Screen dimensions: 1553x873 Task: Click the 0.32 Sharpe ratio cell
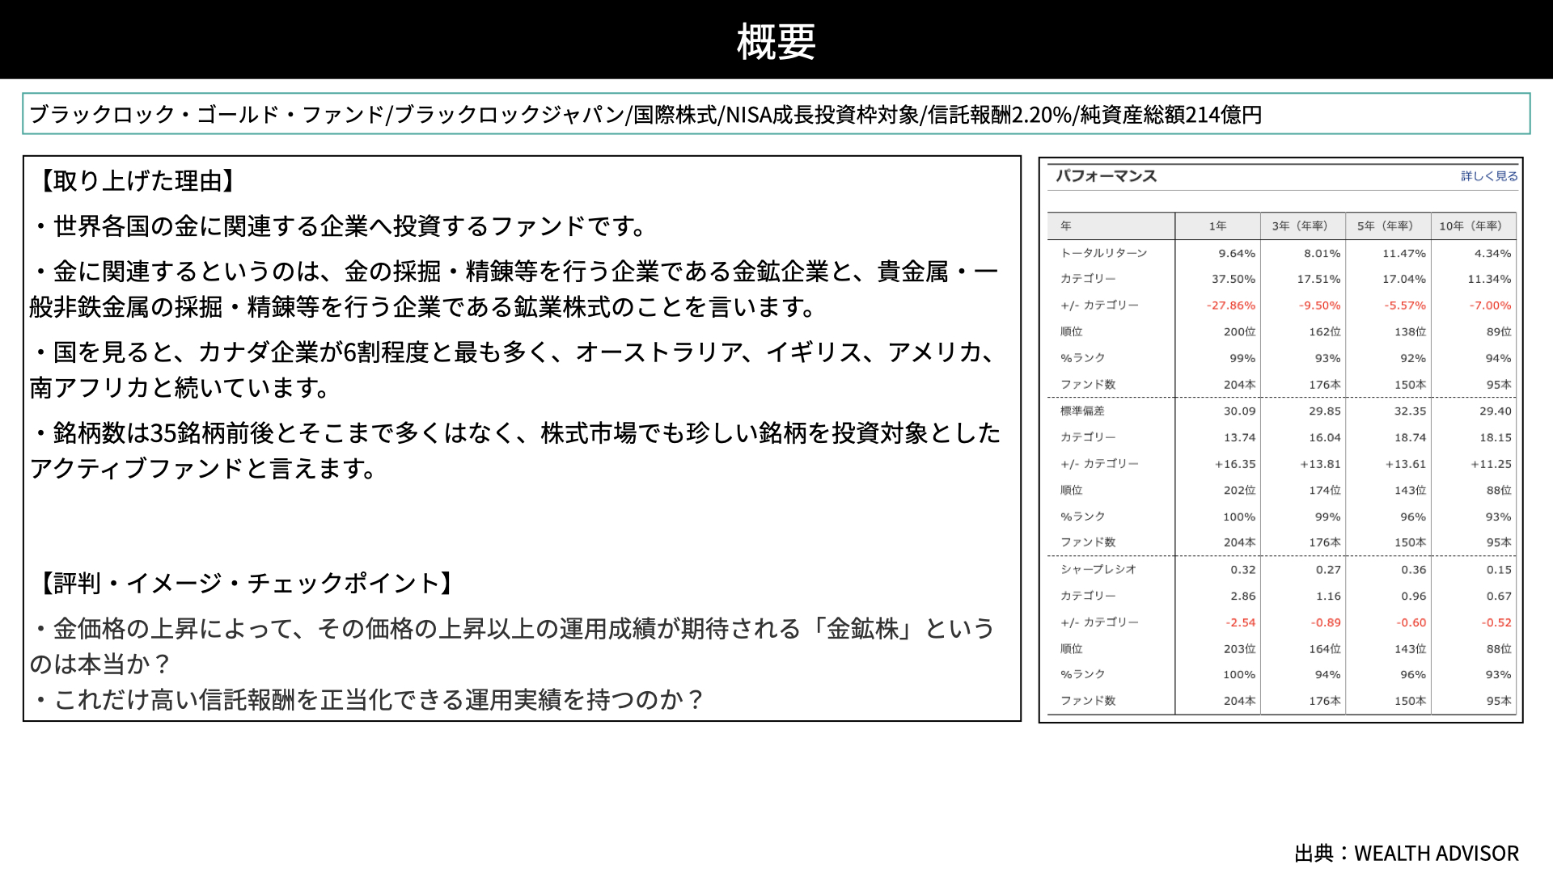point(1243,570)
